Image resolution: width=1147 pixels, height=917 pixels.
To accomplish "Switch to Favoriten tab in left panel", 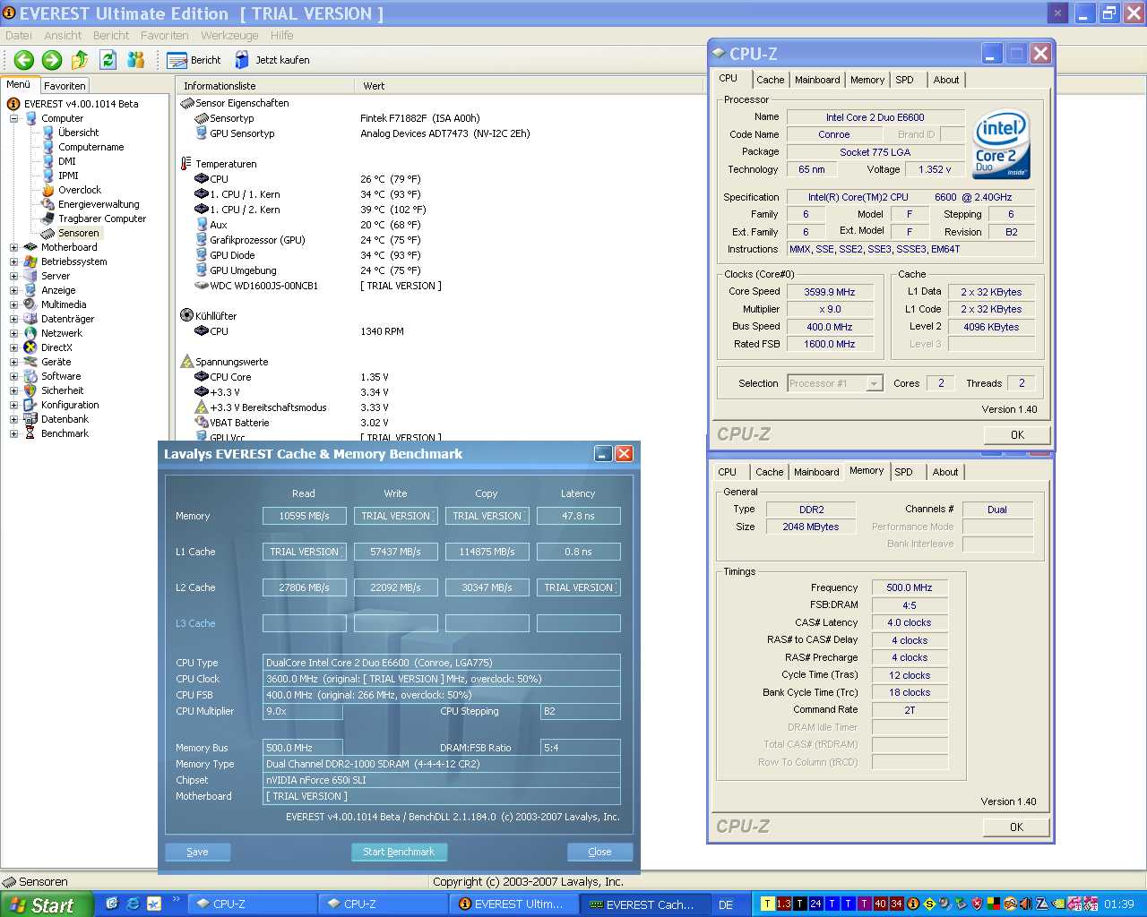I will (x=65, y=86).
